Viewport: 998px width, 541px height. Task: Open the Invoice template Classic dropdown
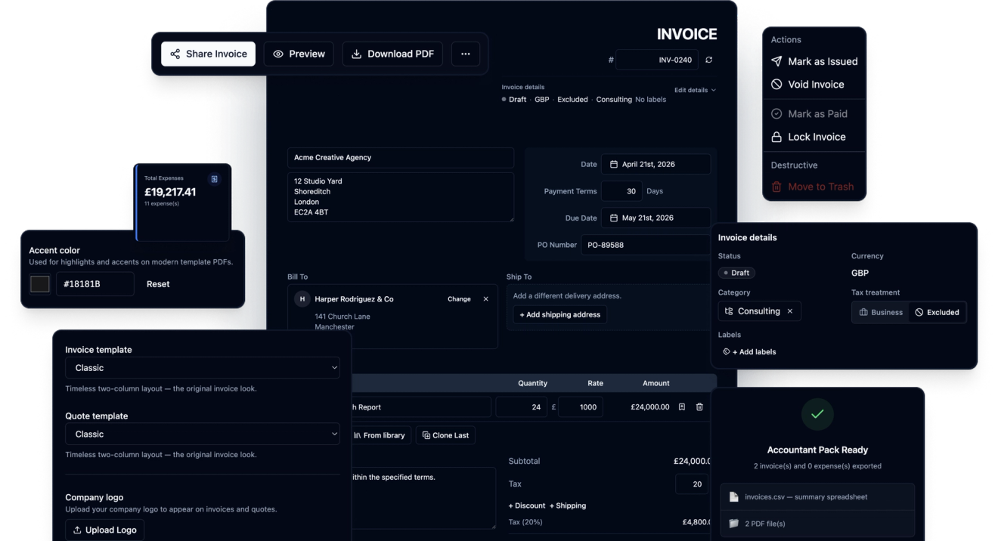(203, 368)
